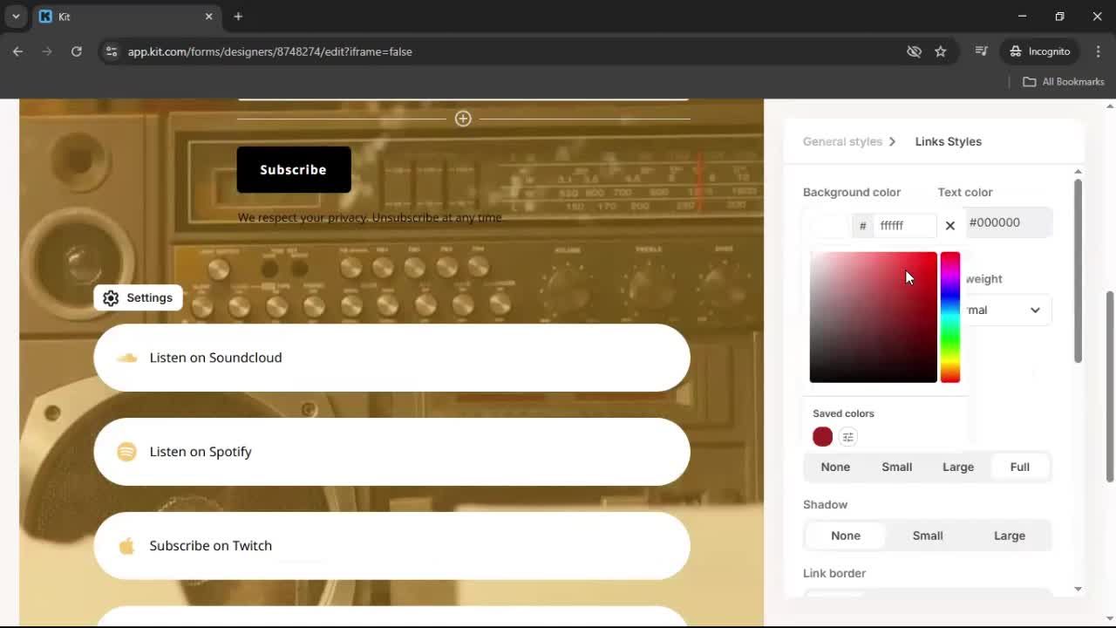Click the Spotify icon in the links list
Screen dimensions: 1116x628
point(126,451)
